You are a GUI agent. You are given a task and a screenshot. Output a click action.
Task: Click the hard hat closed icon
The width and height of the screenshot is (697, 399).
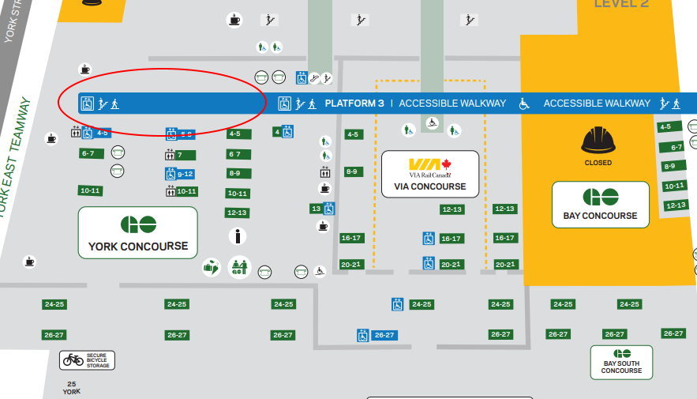coord(598,140)
